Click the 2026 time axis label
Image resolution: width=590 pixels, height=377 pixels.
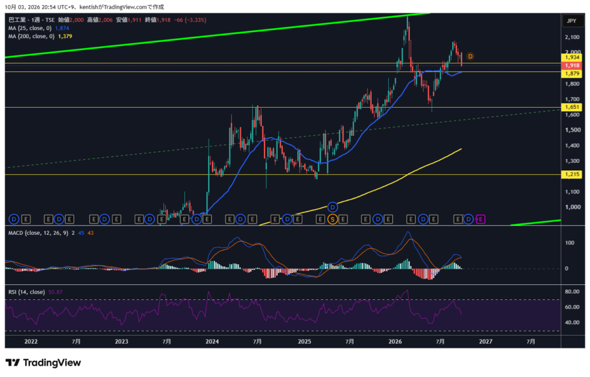click(395, 342)
